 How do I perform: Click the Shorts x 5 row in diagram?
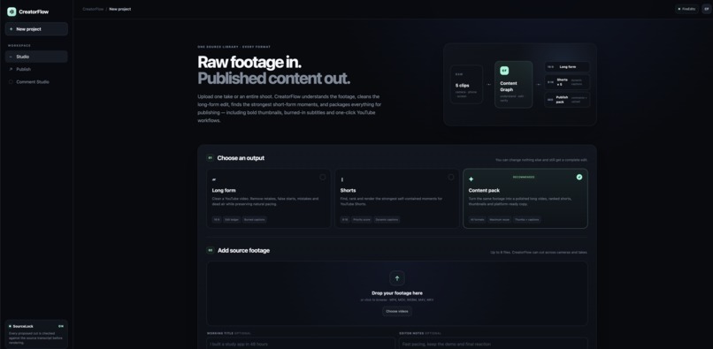coord(567,82)
